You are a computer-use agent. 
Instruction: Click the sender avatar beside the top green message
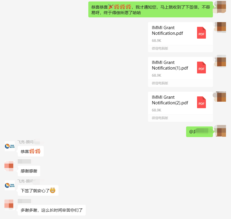pyautogui.click(x=220, y=7)
